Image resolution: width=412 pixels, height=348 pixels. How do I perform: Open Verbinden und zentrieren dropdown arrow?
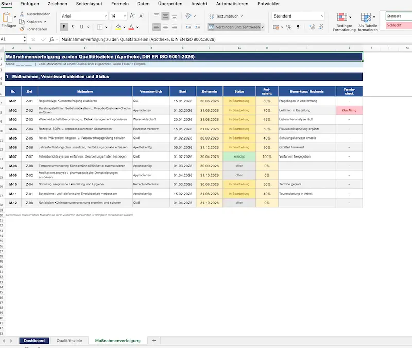263,27
